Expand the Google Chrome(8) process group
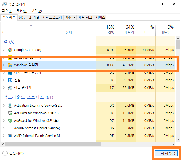The width and height of the screenshot is (182, 162). (x=4, y=50)
